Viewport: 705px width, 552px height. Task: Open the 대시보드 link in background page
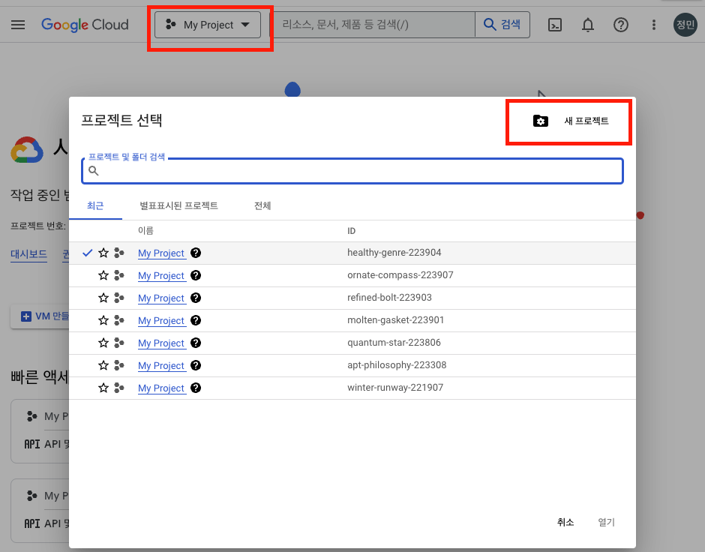(x=28, y=254)
